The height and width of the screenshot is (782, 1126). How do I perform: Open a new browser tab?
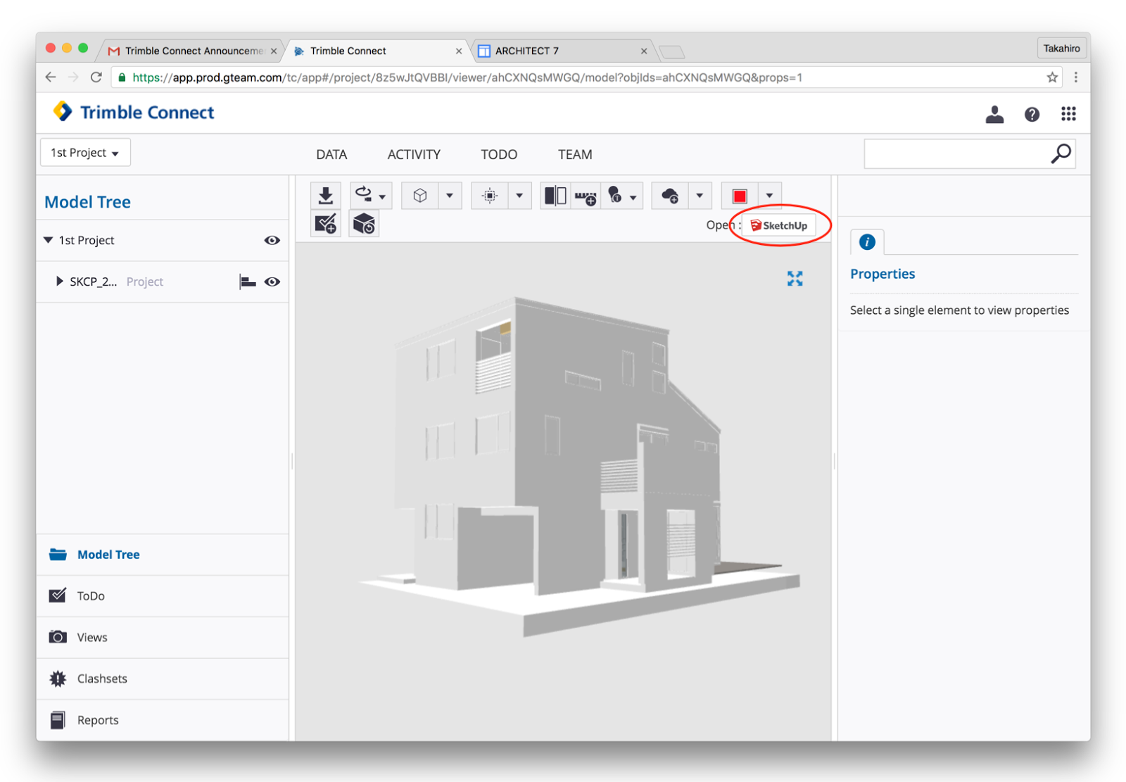tap(672, 51)
